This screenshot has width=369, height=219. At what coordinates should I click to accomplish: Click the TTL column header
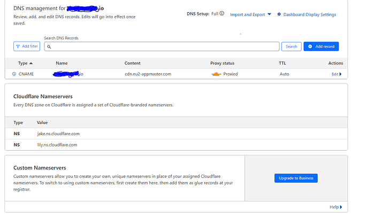point(282,63)
